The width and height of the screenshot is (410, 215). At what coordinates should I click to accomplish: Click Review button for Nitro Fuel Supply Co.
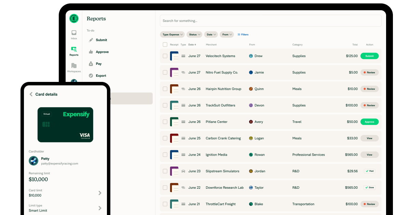pos(370,72)
